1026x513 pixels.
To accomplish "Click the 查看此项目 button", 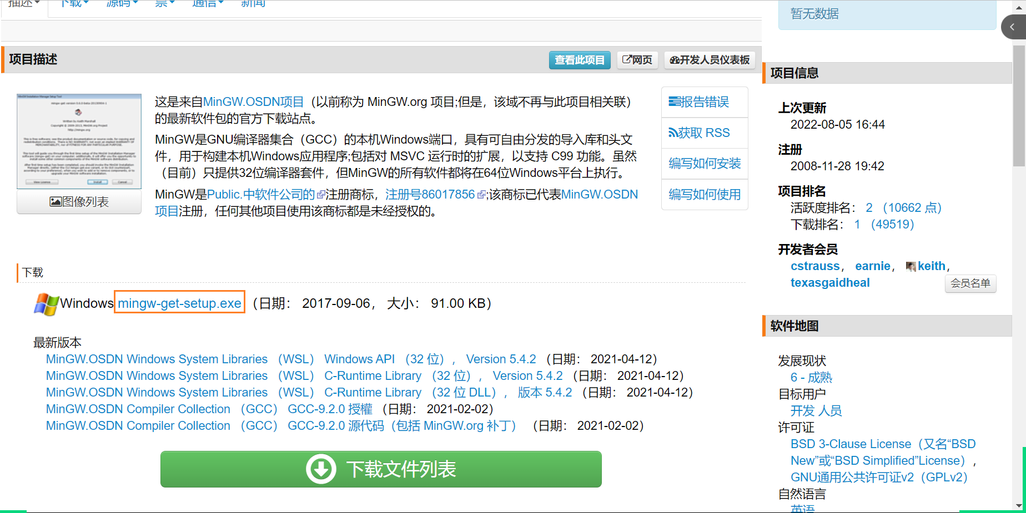I will click(580, 60).
